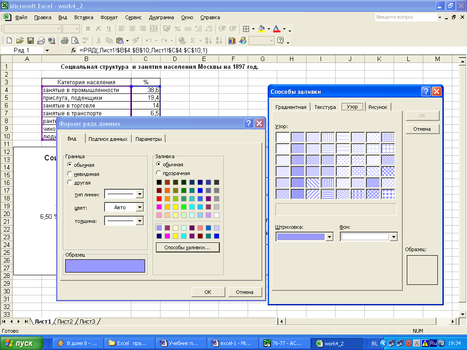Click the Merge and Center icon
Screen dimensions: 467x350
[x=154, y=29]
